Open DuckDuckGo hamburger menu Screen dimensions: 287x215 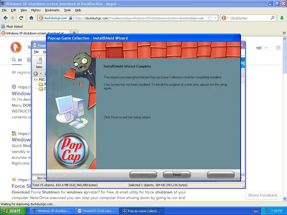[x=278, y=48]
